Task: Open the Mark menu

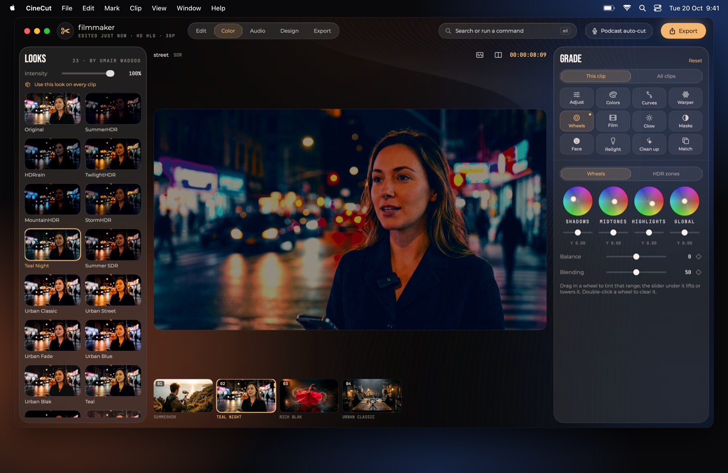Action: (x=112, y=8)
